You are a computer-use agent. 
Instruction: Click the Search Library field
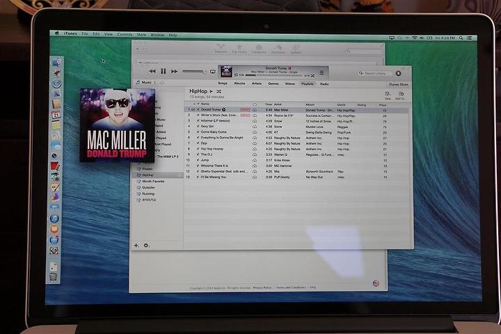(x=374, y=73)
